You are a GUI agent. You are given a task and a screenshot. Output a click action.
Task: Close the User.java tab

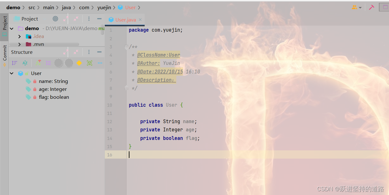point(140,20)
